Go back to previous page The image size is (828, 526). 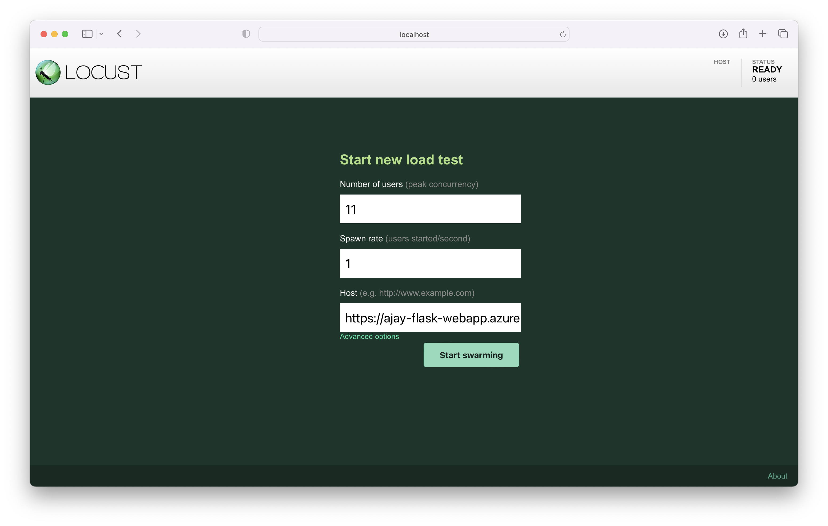pos(119,34)
